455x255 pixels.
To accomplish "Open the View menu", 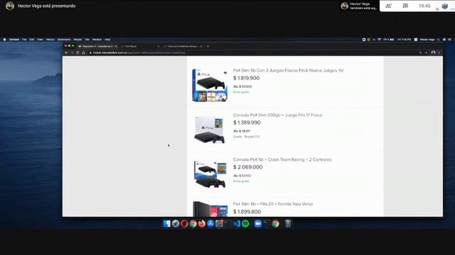I will click(40, 40).
